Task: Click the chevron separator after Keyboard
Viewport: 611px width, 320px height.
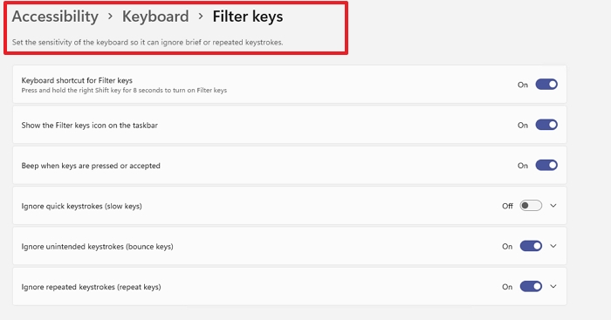Action: click(x=201, y=17)
